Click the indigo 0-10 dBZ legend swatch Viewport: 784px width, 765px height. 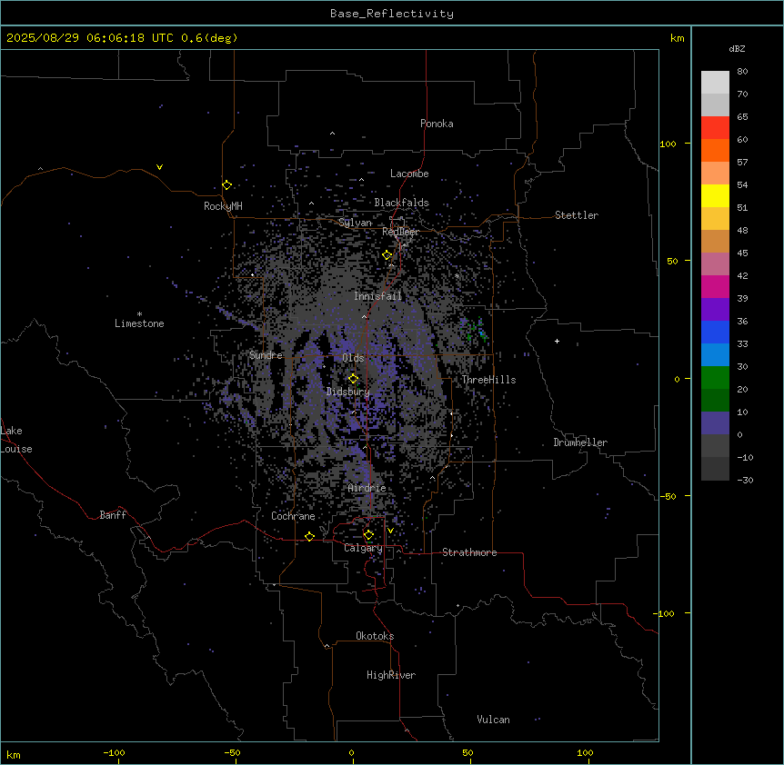tap(715, 423)
